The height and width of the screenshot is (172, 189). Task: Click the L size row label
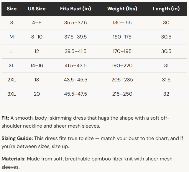(11, 51)
